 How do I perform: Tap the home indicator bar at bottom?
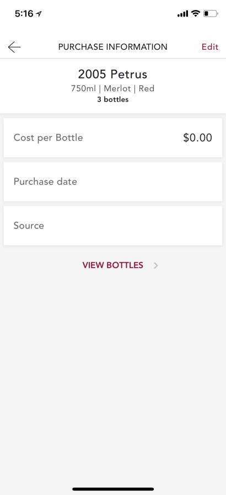click(113, 489)
